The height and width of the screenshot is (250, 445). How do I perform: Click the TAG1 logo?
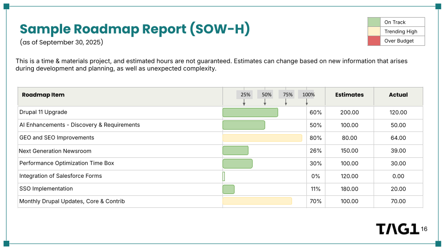pyautogui.click(x=397, y=229)
